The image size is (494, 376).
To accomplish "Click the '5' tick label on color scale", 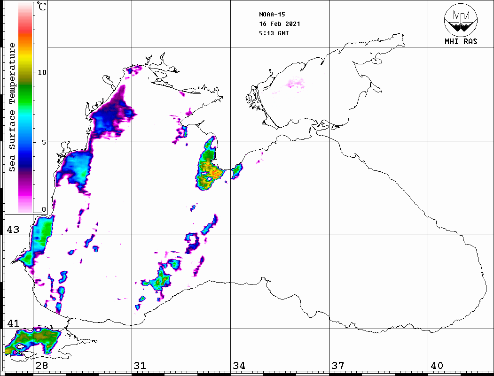I will point(44,142).
